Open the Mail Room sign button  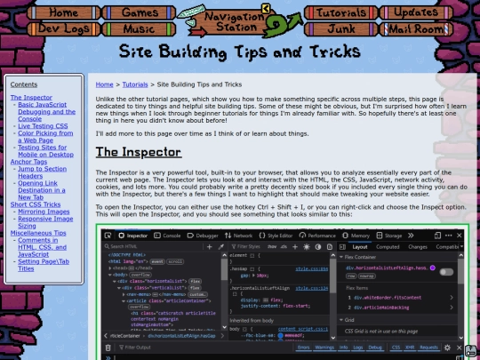(416, 29)
